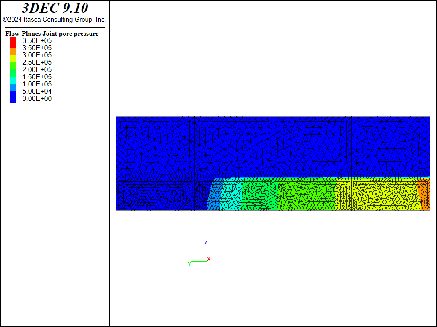The image size is (437, 327).
Task: Click the blue Z axis label
Action: pyautogui.click(x=206, y=243)
